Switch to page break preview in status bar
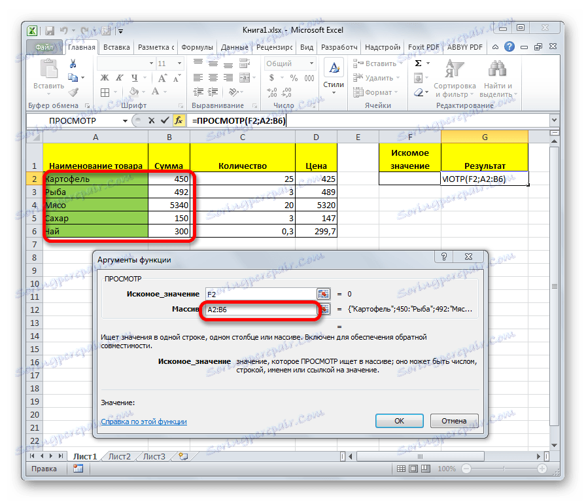 (425, 469)
